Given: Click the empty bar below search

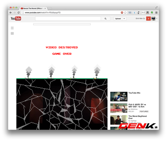Looking at the screenshot, I should pyautogui.click(x=62, y=24).
